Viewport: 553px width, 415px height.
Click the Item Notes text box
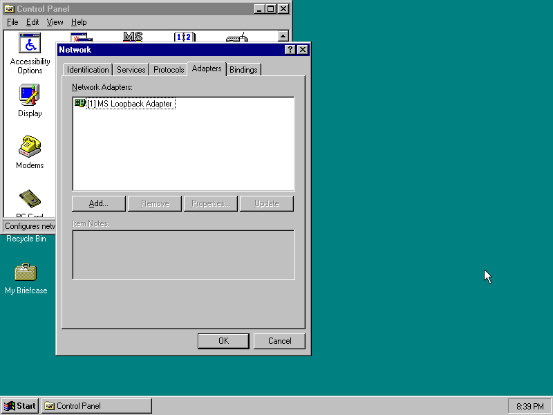click(183, 255)
